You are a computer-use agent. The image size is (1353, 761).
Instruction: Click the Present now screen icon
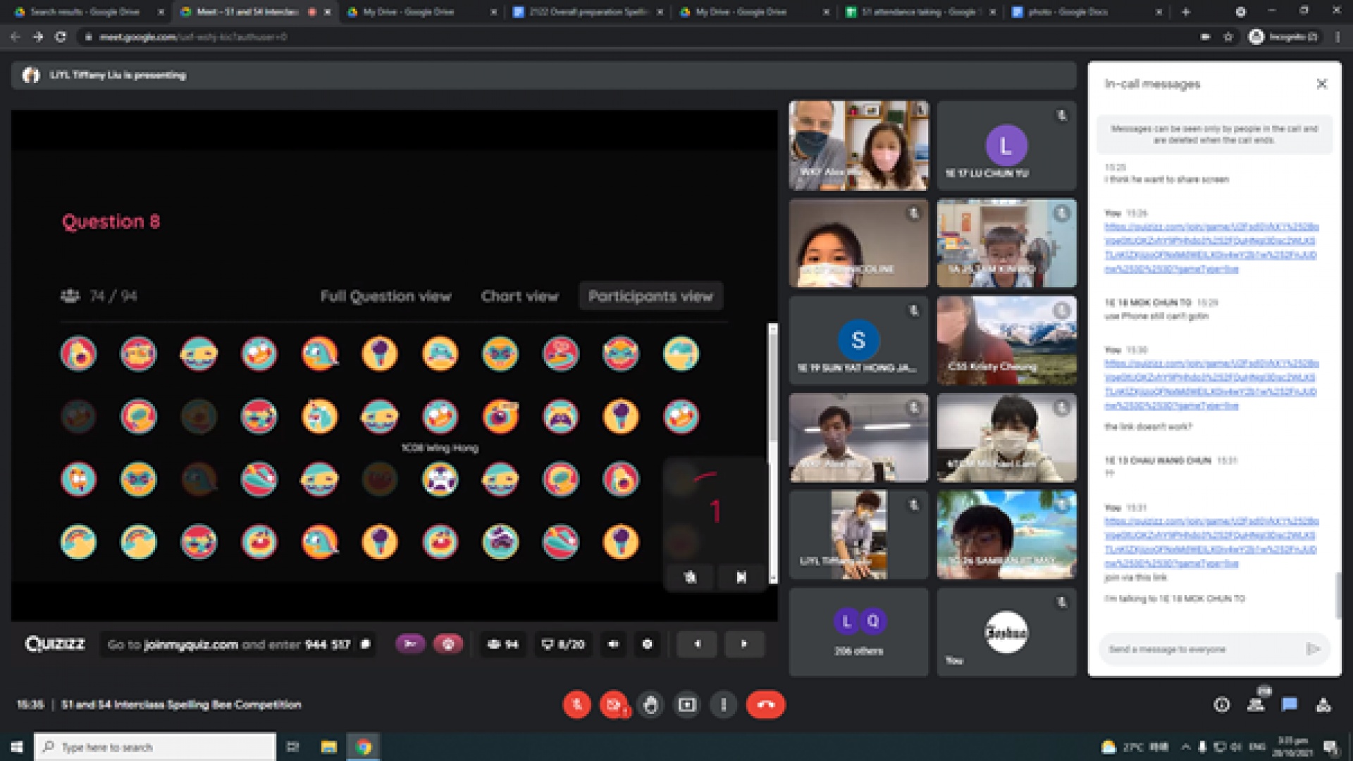click(687, 705)
